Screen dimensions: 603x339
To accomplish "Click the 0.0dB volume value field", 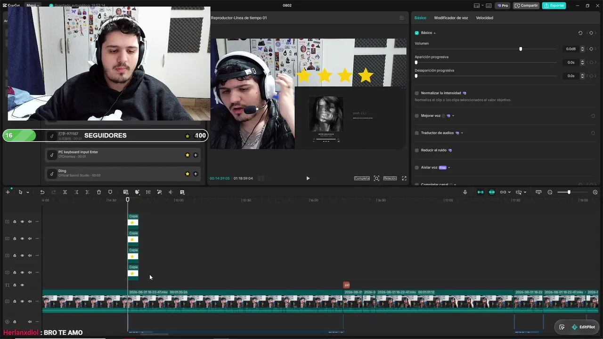I will pyautogui.click(x=570, y=49).
